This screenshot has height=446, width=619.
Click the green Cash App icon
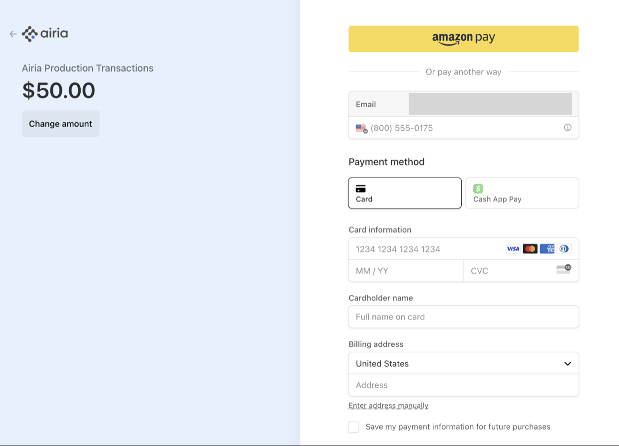pyautogui.click(x=478, y=189)
